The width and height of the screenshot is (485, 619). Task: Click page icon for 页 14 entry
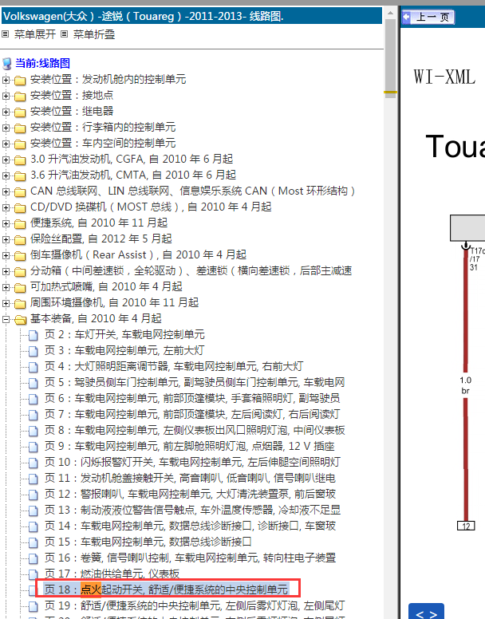point(34,526)
